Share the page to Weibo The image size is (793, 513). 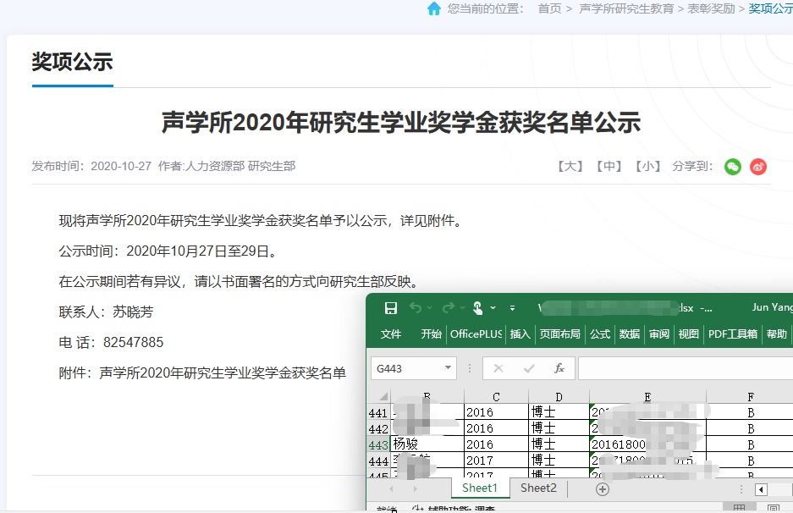coord(758,167)
